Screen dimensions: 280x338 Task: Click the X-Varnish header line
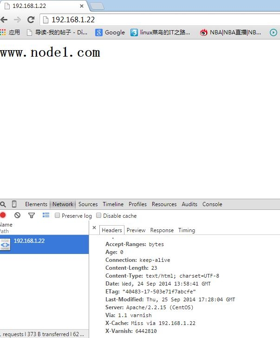[x=131, y=331]
